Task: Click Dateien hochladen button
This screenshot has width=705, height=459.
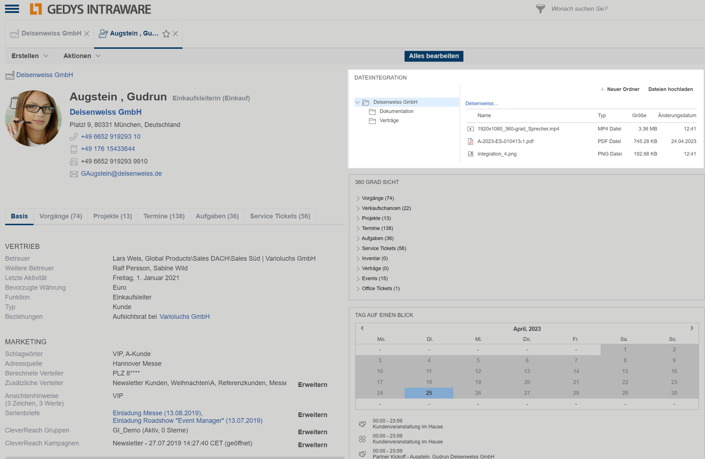Action: (x=671, y=89)
